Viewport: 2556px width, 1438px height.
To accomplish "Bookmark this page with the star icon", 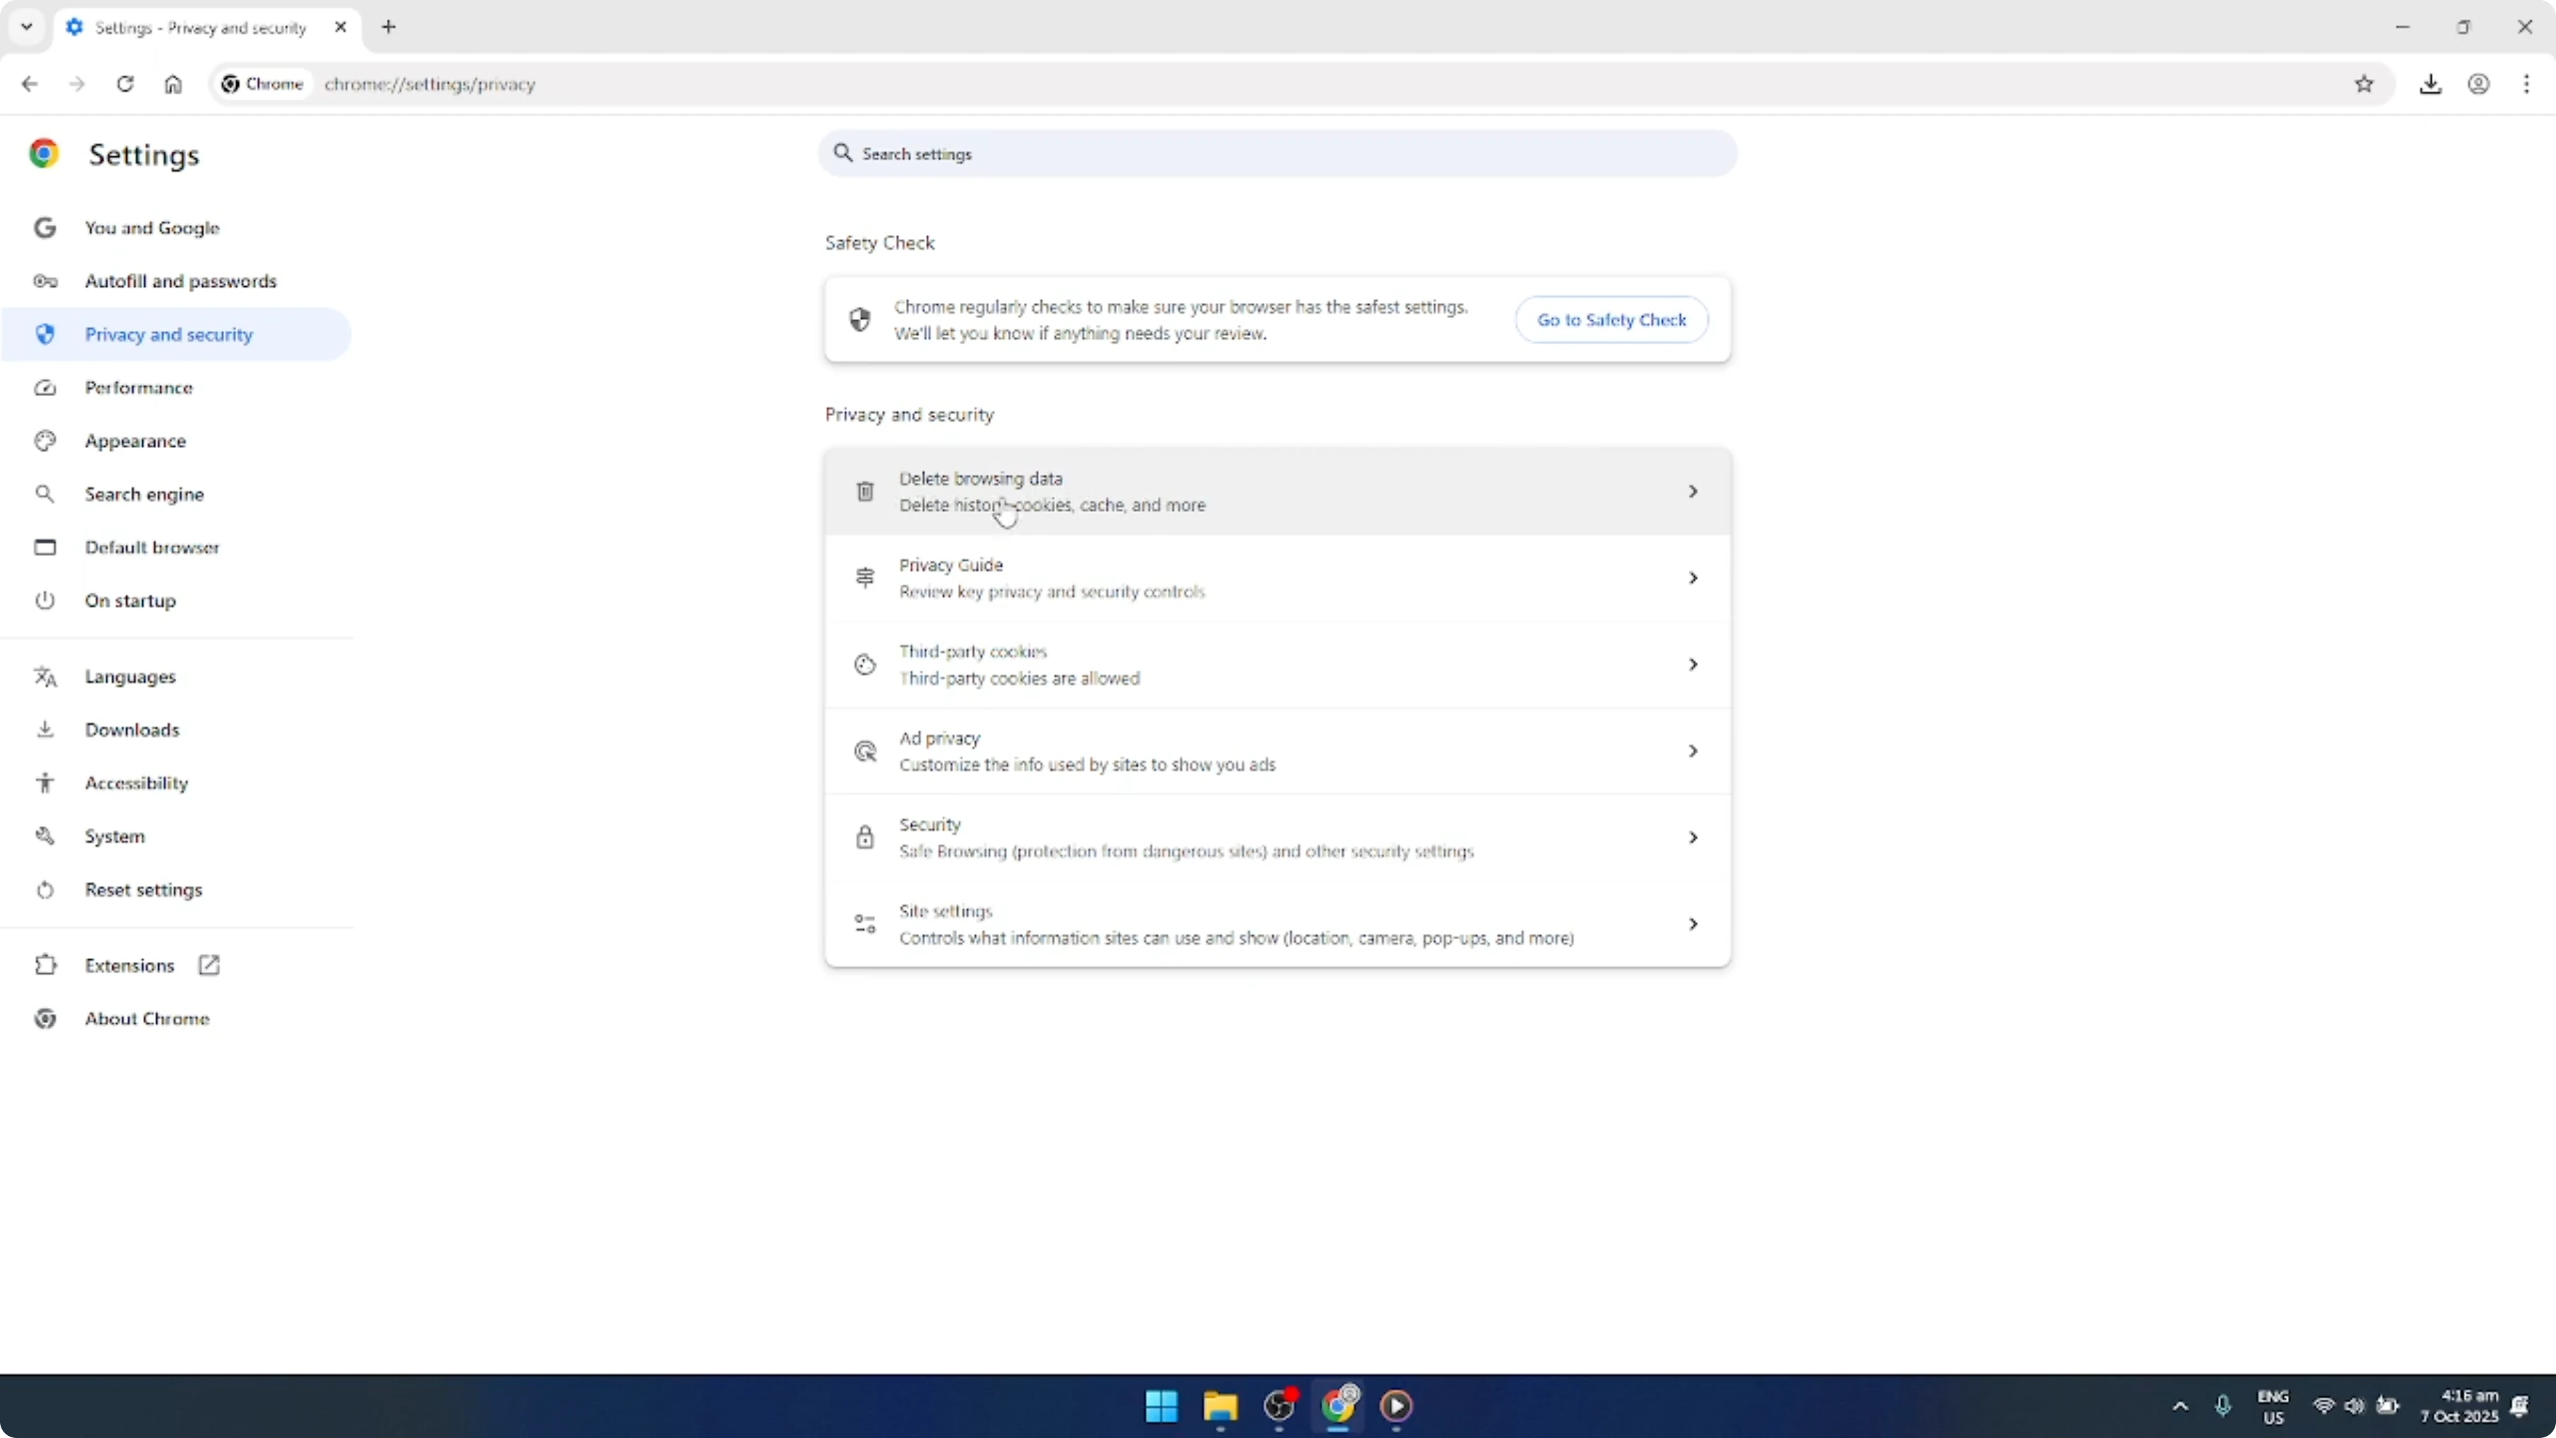I will tap(2364, 84).
